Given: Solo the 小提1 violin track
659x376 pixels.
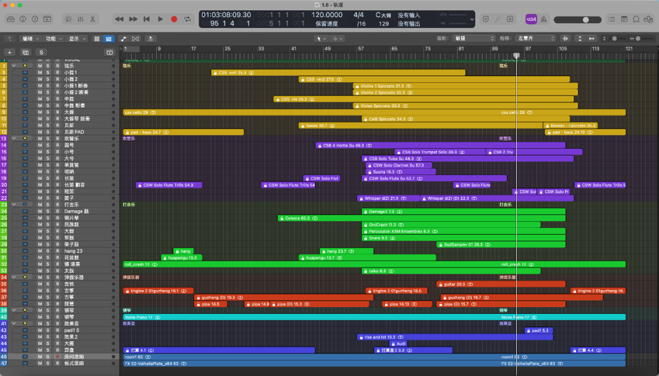Looking at the screenshot, I should coord(48,73).
